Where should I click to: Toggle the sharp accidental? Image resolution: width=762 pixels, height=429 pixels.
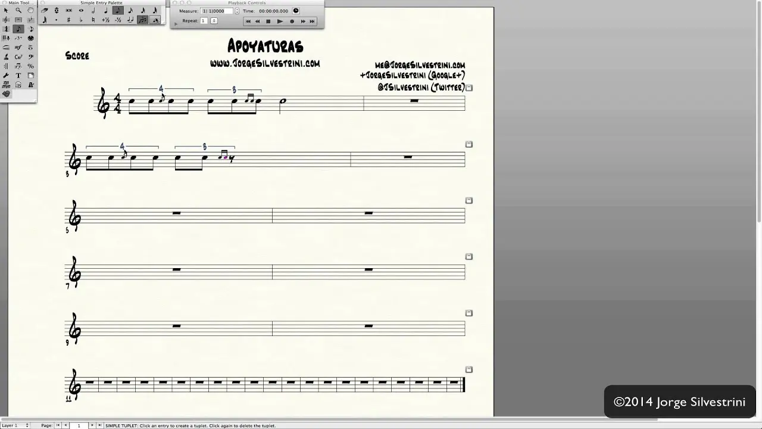[68, 20]
